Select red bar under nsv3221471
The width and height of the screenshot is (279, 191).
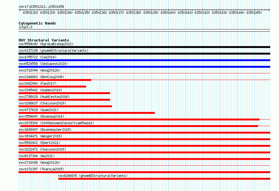tap(144, 152)
